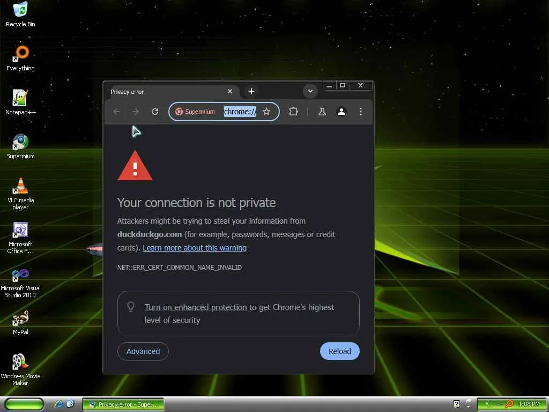Image resolution: width=549 pixels, height=412 pixels.
Task: Maximize the Supermium window
Action: 343,85
